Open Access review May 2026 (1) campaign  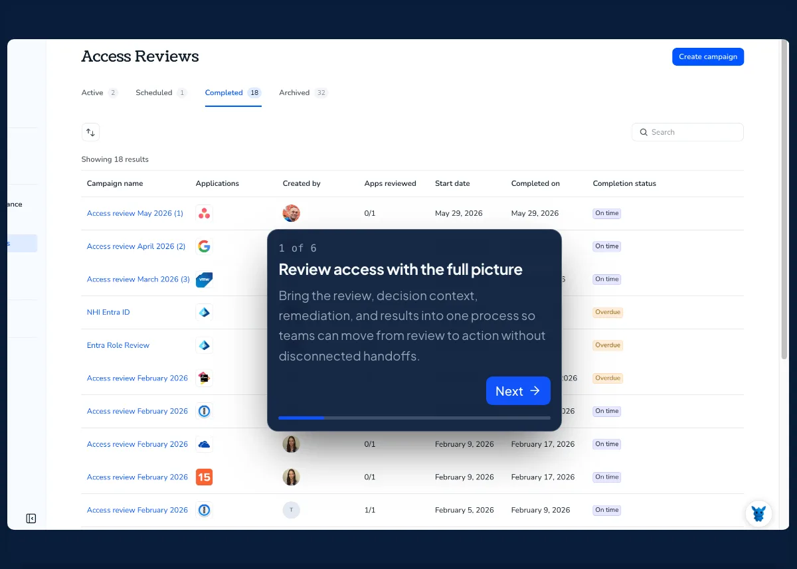[x=135, y=213]
